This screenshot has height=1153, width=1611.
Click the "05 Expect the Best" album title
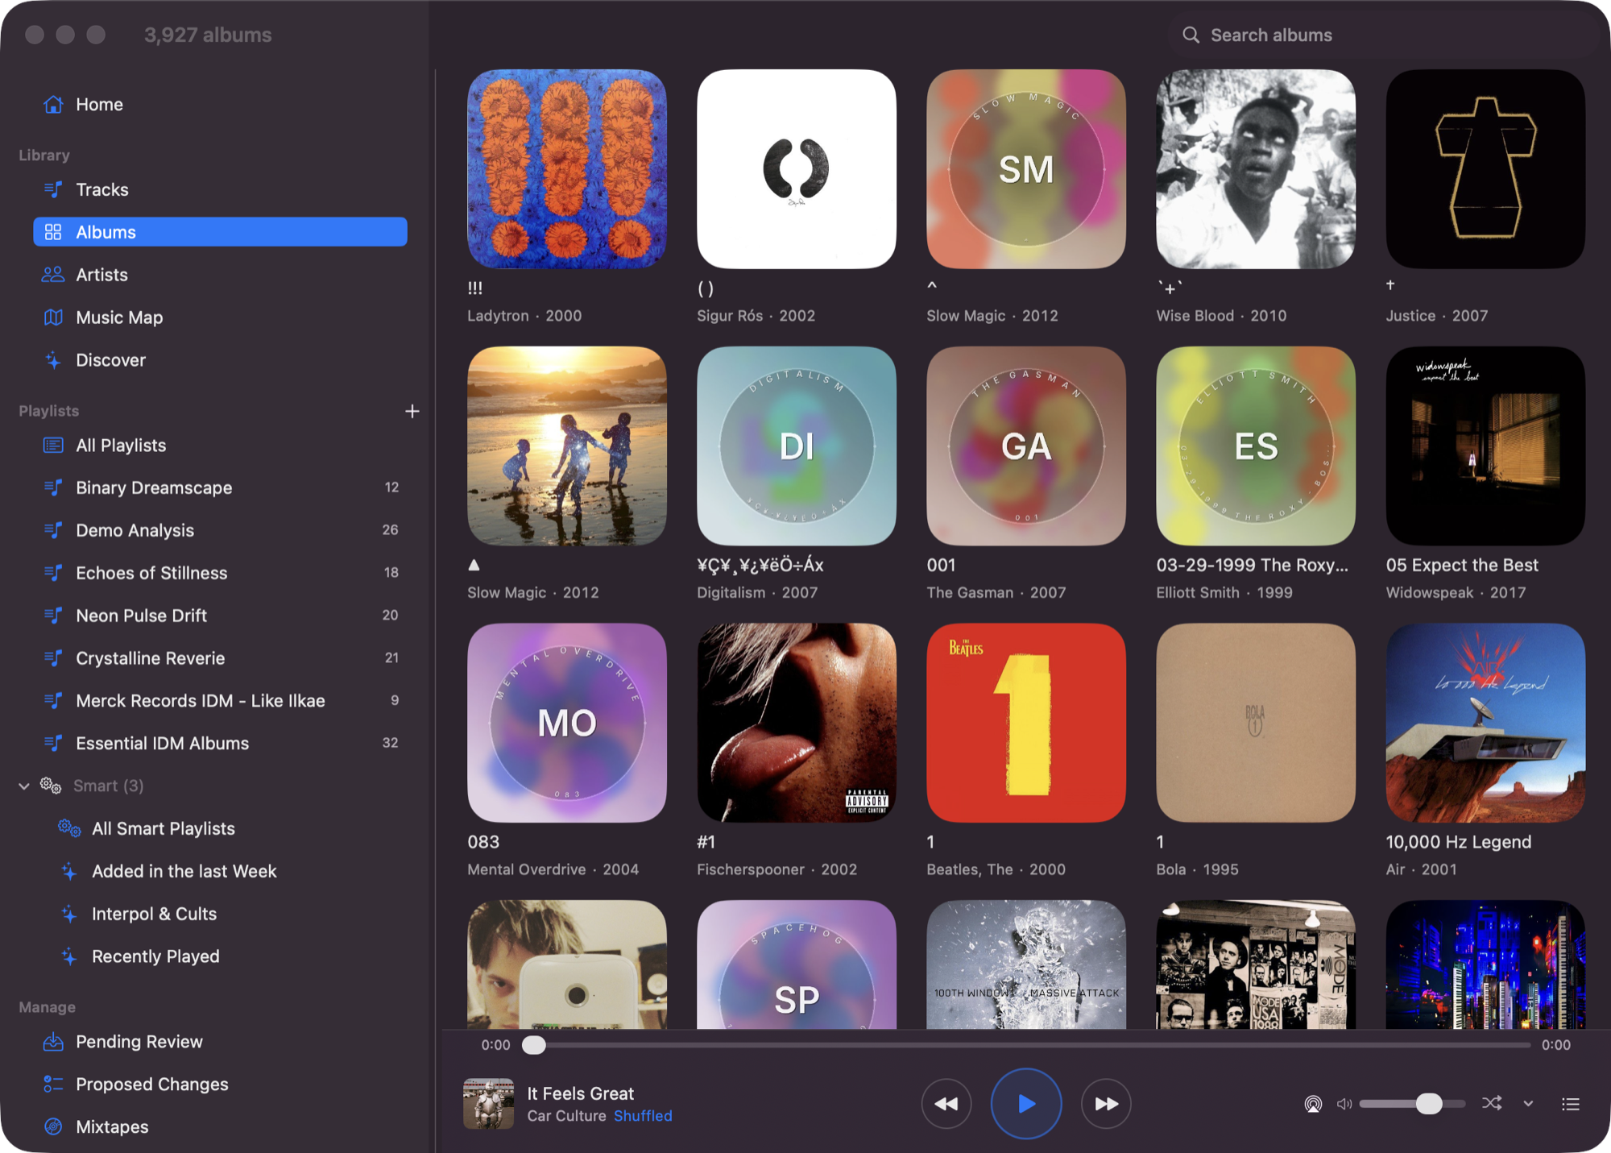(1462, 566)
